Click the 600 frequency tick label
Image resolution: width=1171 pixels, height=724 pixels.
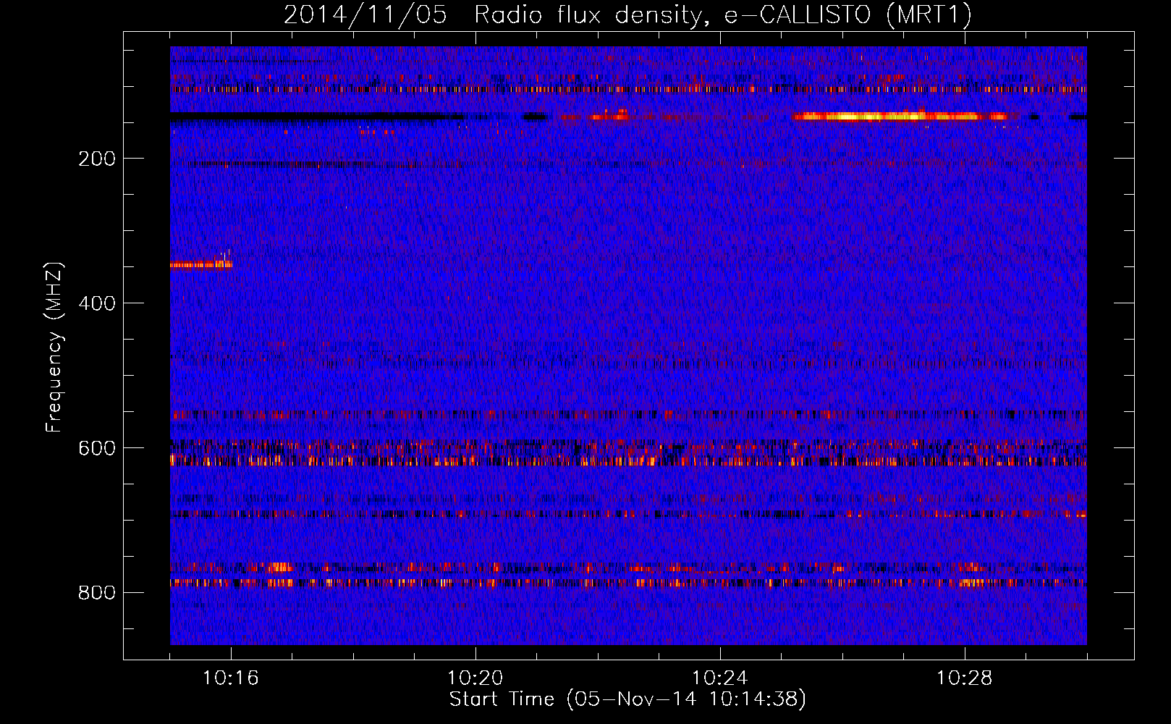point(96,448)
